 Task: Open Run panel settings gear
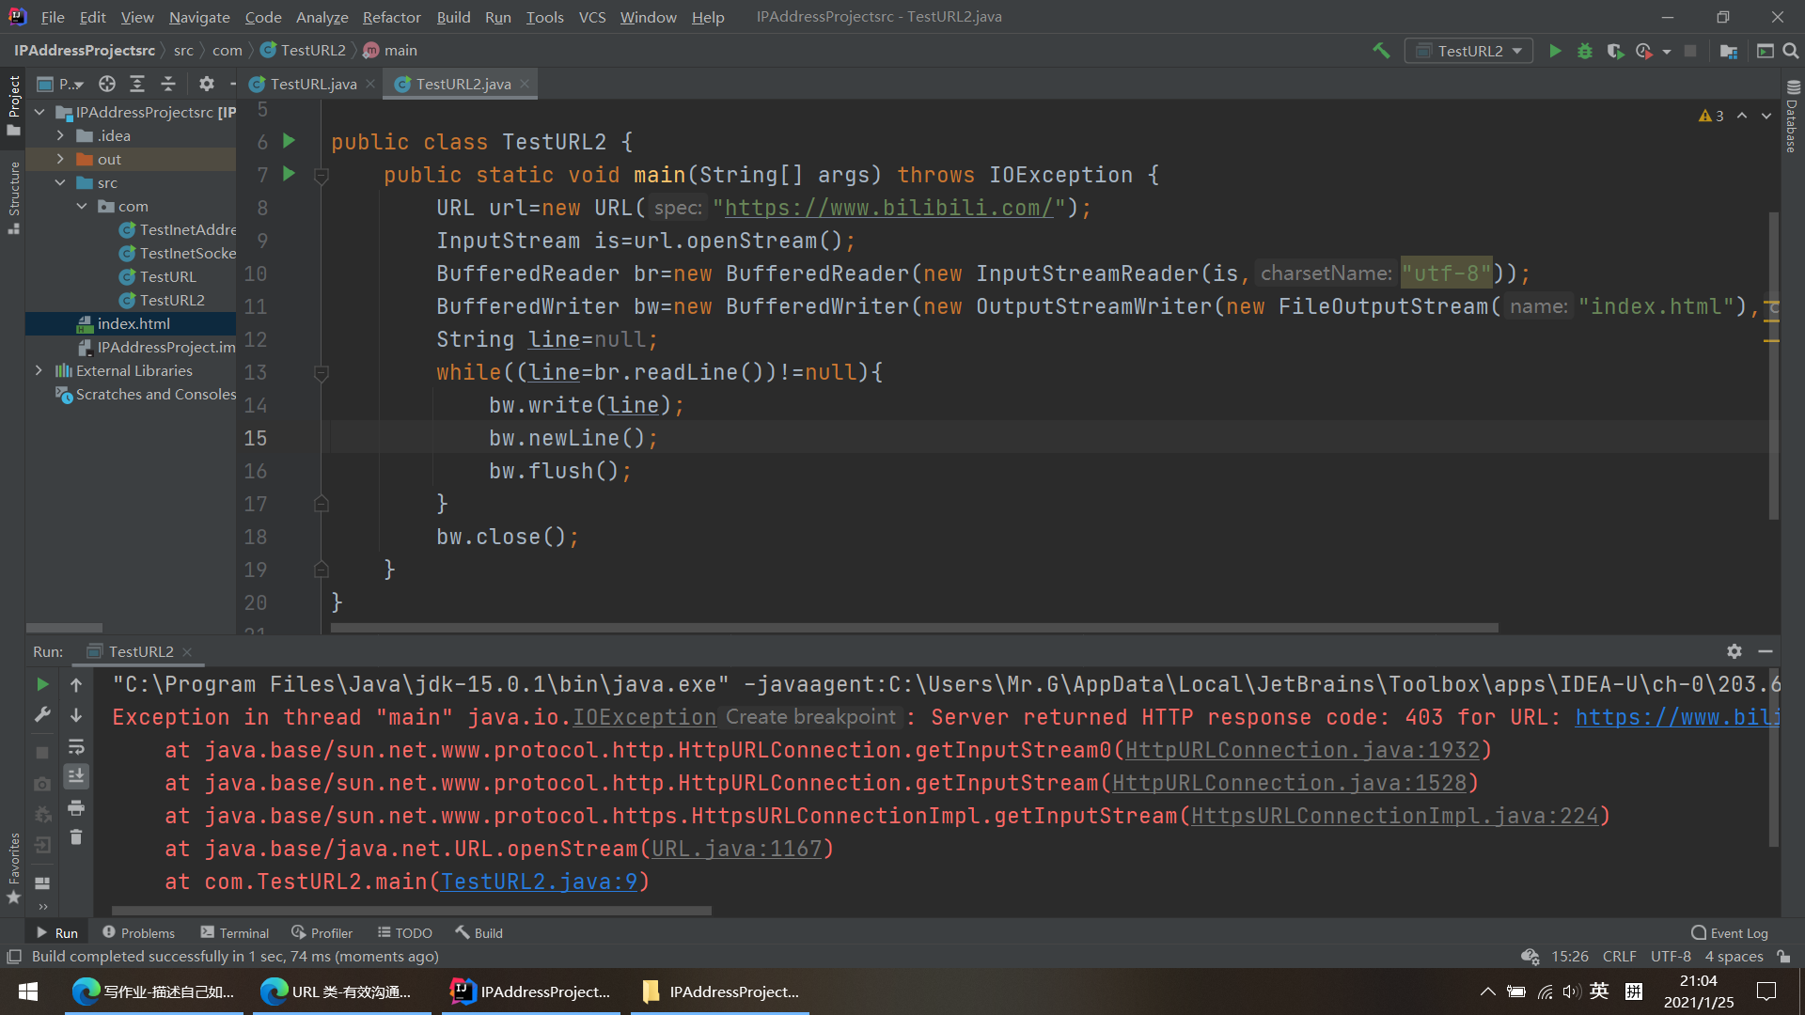tap(1734, 651)
